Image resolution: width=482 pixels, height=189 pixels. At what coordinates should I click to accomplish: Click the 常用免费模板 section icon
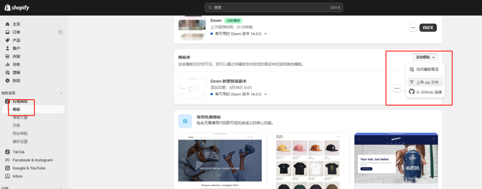click(x=185, y=121)
